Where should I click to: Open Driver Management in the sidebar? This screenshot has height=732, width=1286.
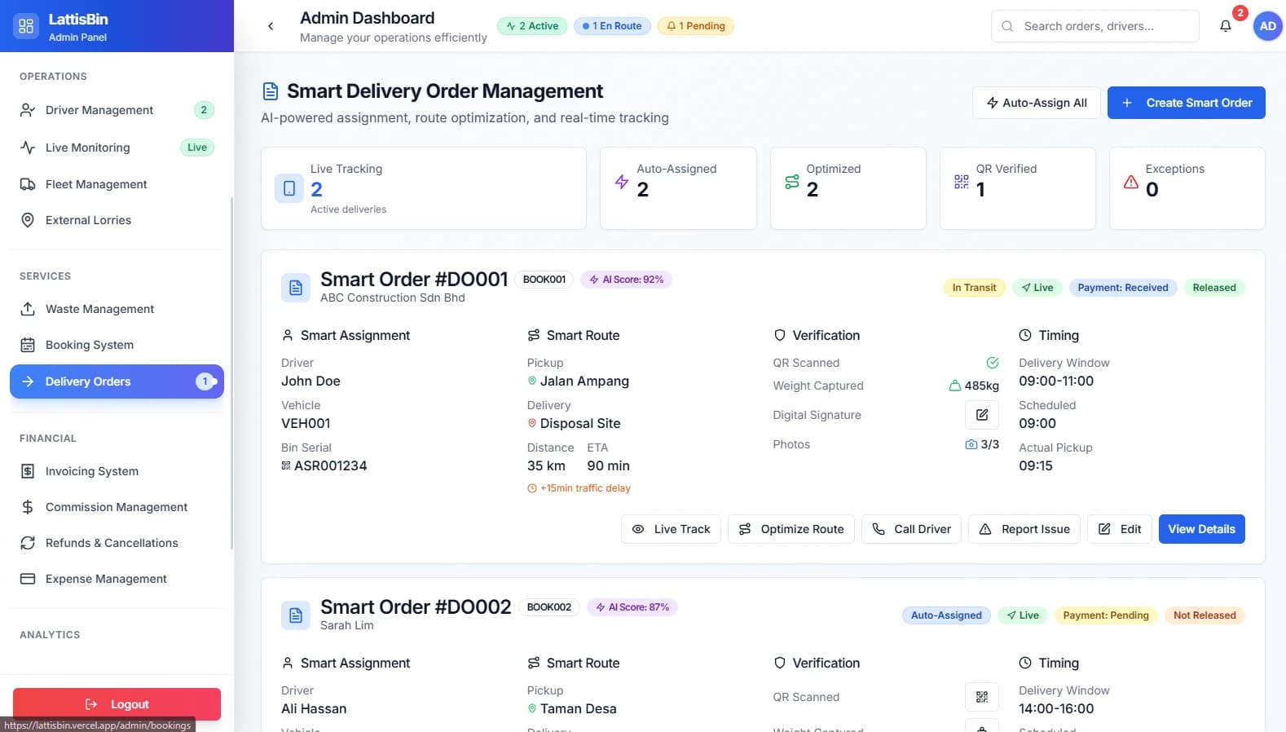coord(99,110)
